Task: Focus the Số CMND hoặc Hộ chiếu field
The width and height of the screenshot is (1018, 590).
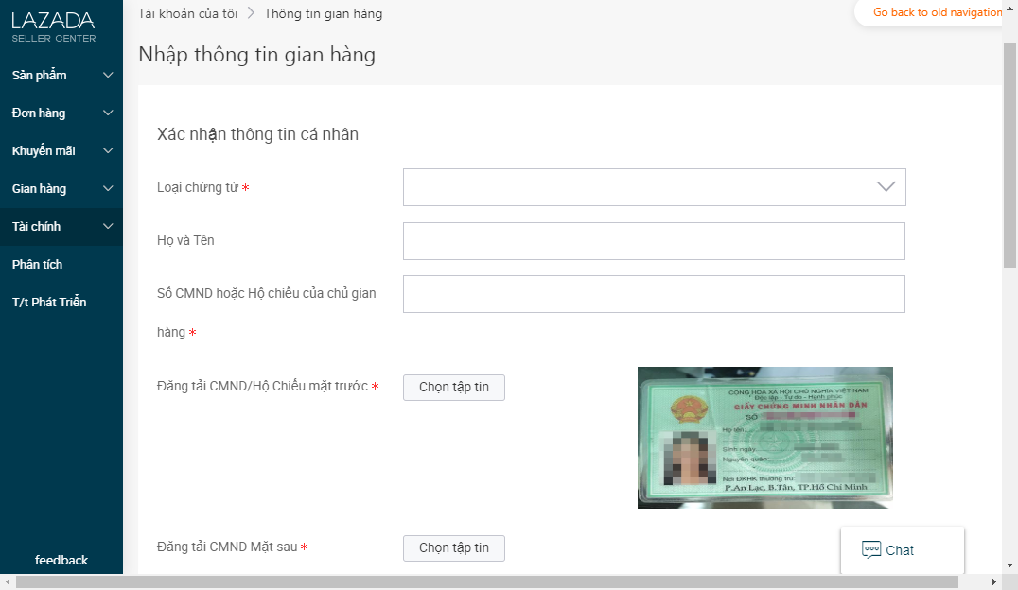Action: click(x=654, y=294)
